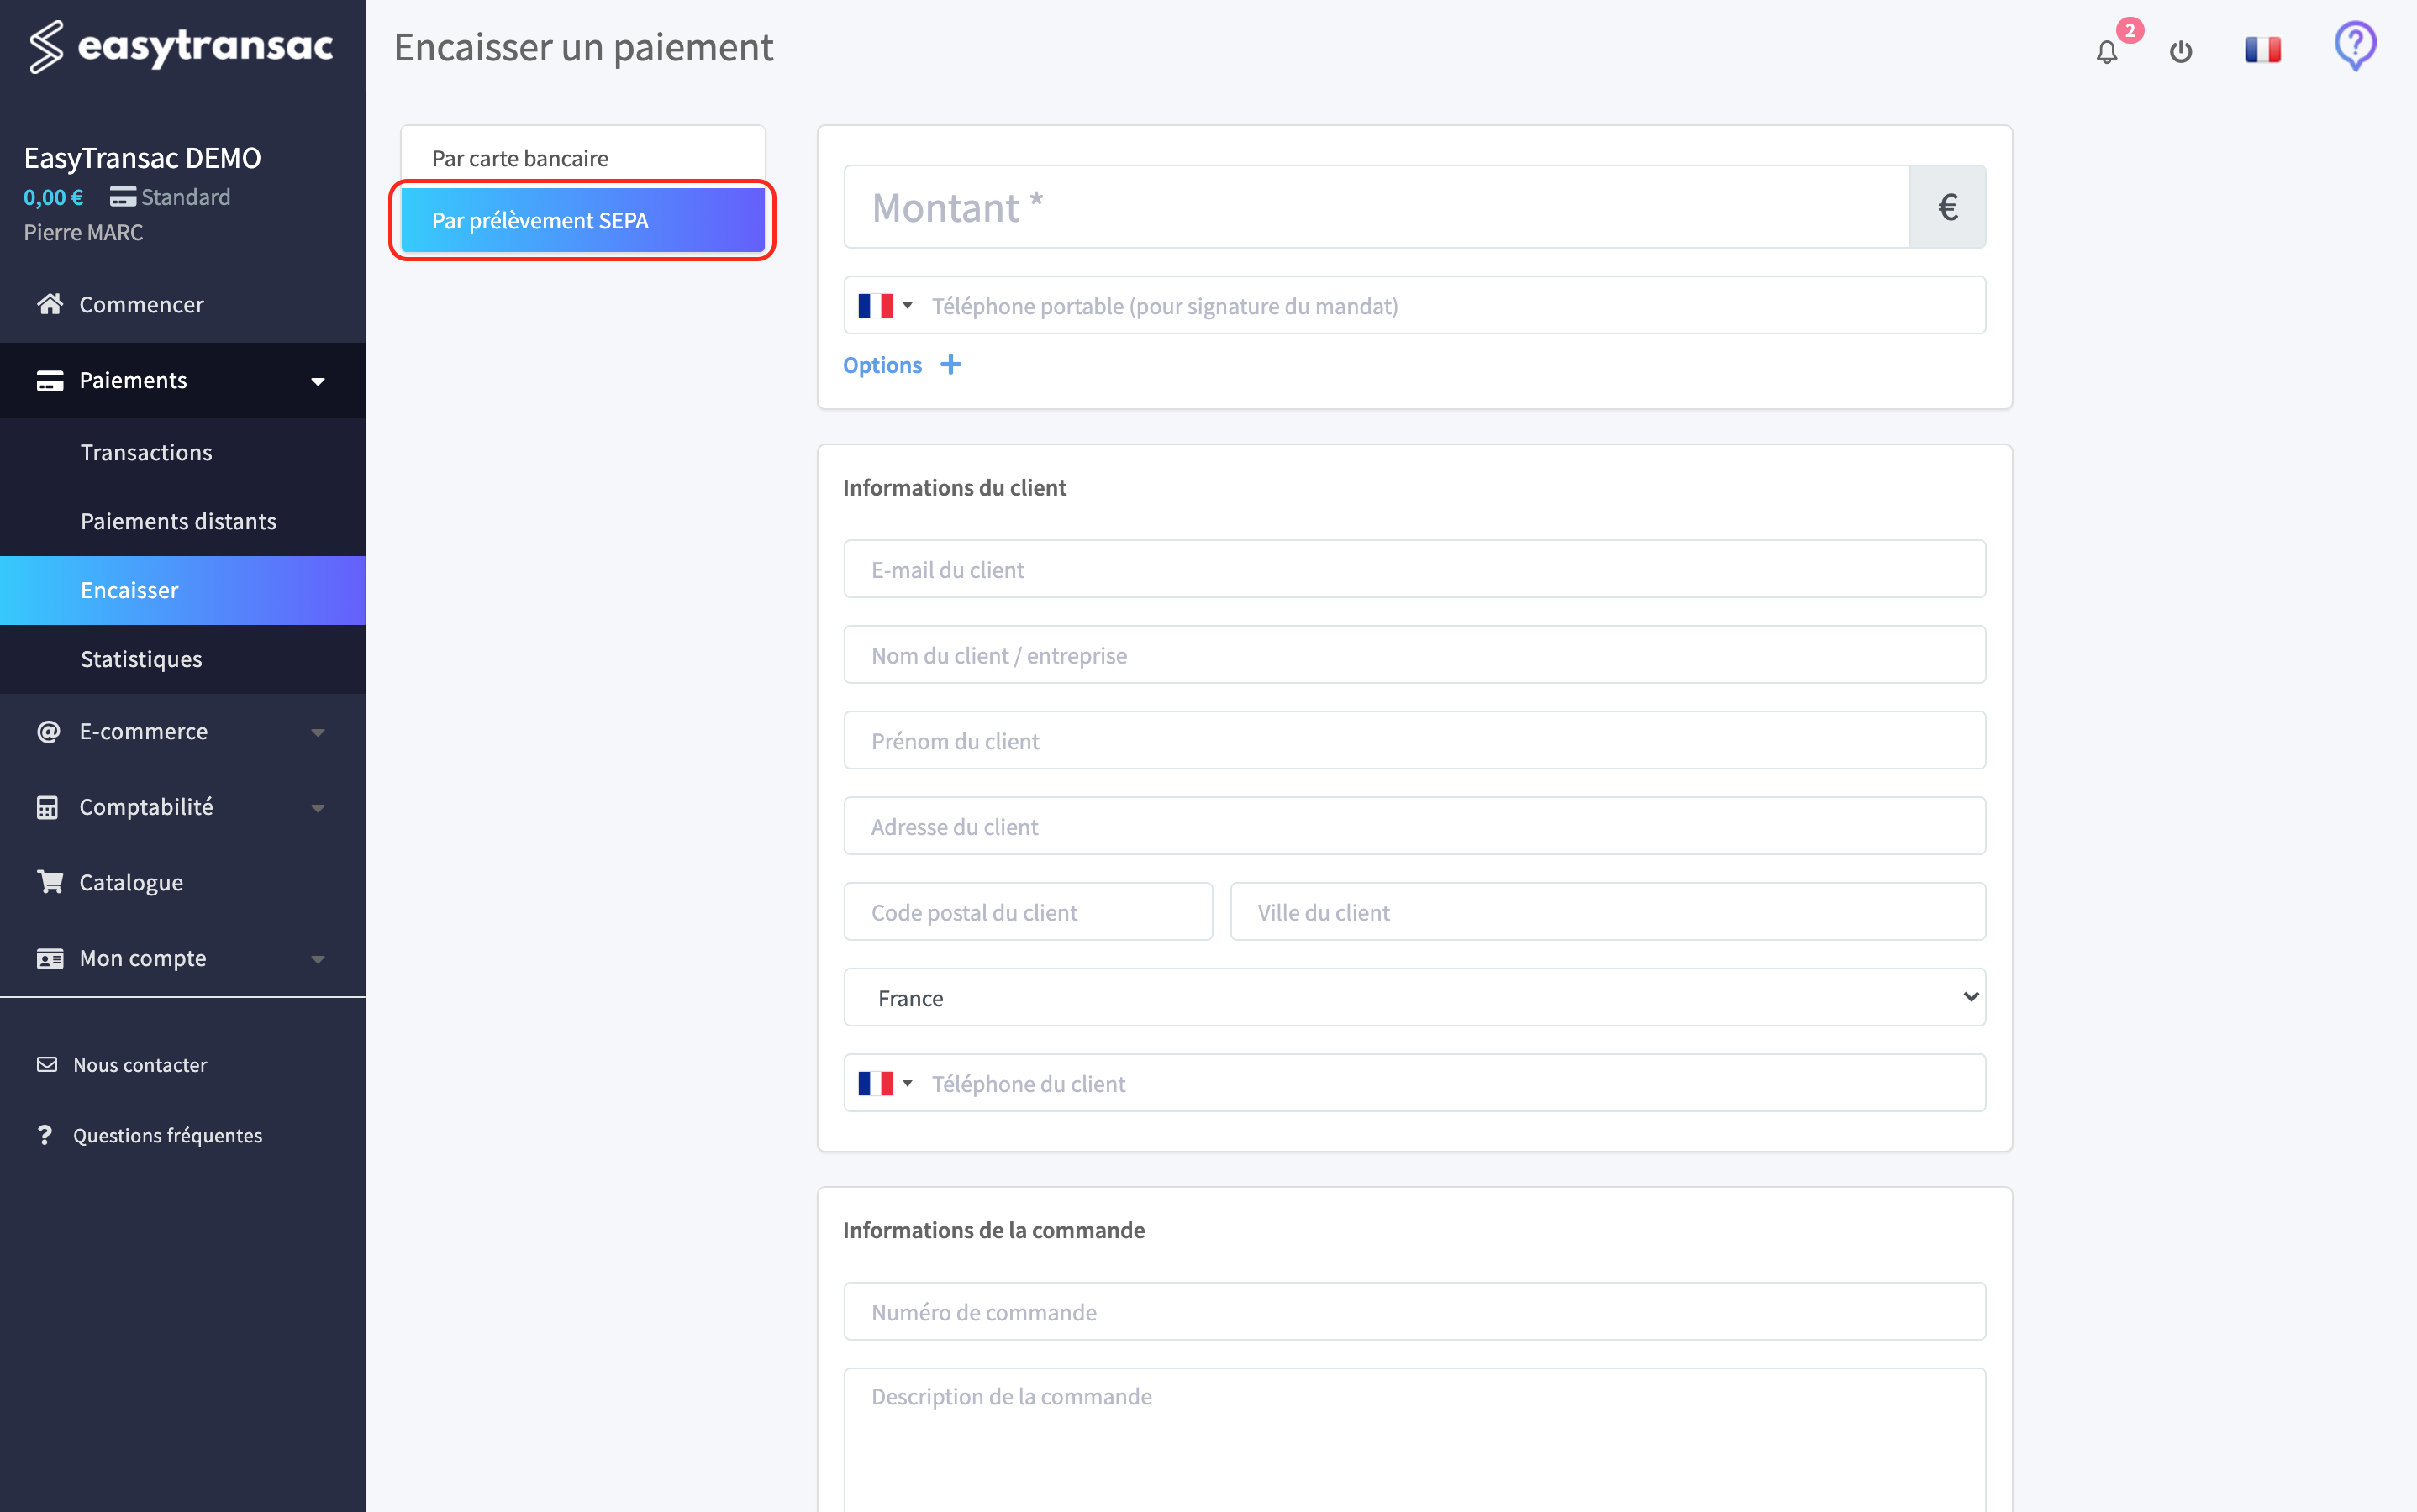Expand the E-commerce menu arrow
Viewport: 2417px width, 1512px height.
tap(319, 732)
